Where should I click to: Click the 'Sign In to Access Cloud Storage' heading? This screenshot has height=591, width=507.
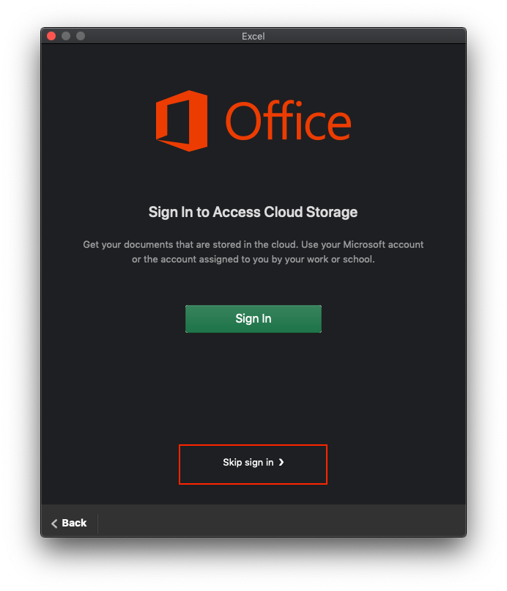click(253, 212)
